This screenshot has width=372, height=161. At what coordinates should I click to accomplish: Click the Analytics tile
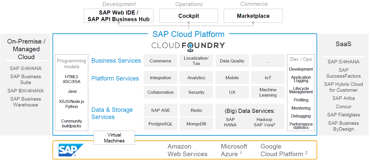click(196, 78)
